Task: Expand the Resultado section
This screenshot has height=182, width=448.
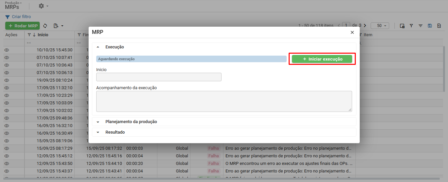Action: point(98,132)
